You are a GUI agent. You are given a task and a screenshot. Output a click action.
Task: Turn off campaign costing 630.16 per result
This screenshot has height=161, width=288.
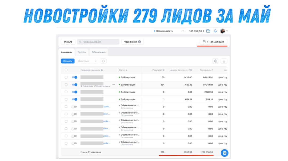tap(74, 85)
